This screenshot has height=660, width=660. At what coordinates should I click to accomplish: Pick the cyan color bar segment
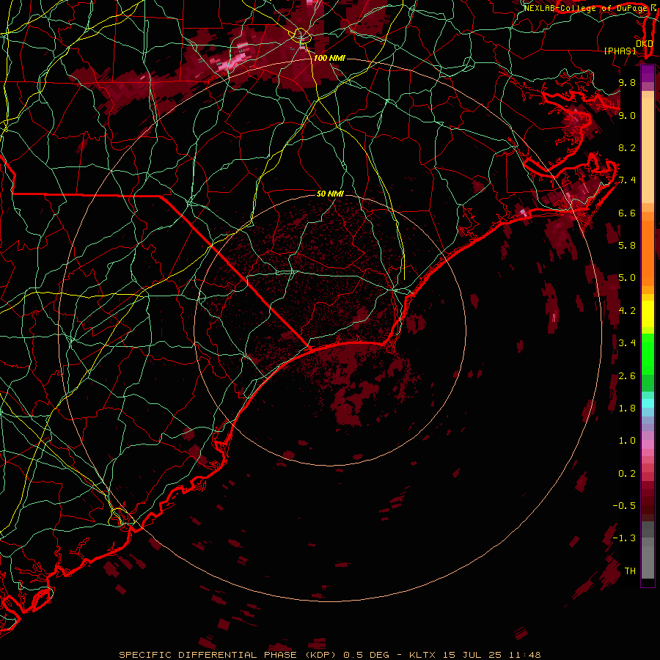[648, 403]
